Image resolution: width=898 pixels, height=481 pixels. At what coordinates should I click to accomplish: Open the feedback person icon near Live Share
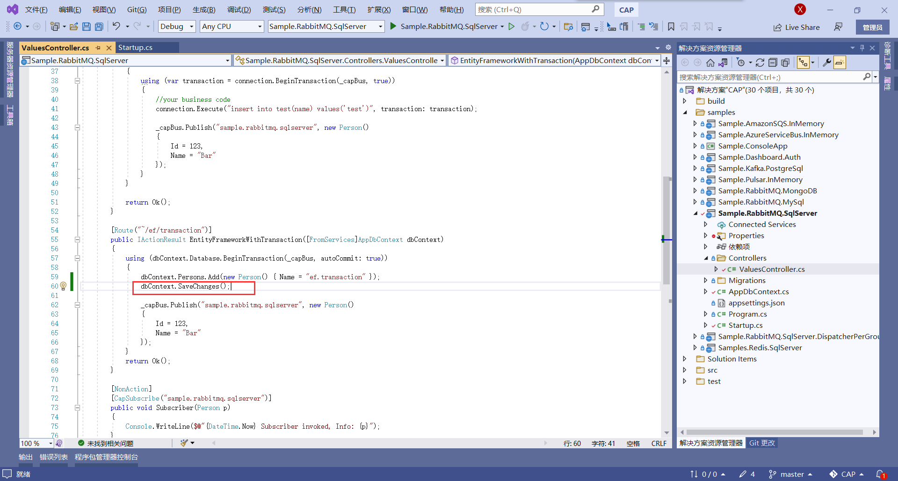point(838,27)
